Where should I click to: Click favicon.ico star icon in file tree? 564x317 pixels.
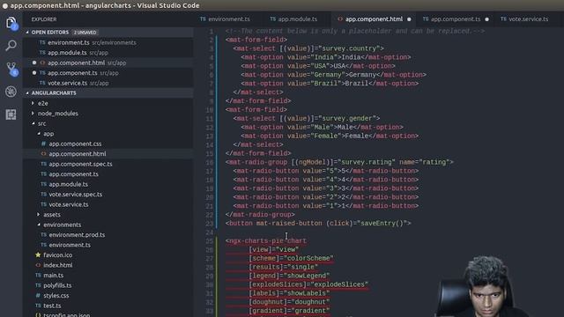coord(38,254)
